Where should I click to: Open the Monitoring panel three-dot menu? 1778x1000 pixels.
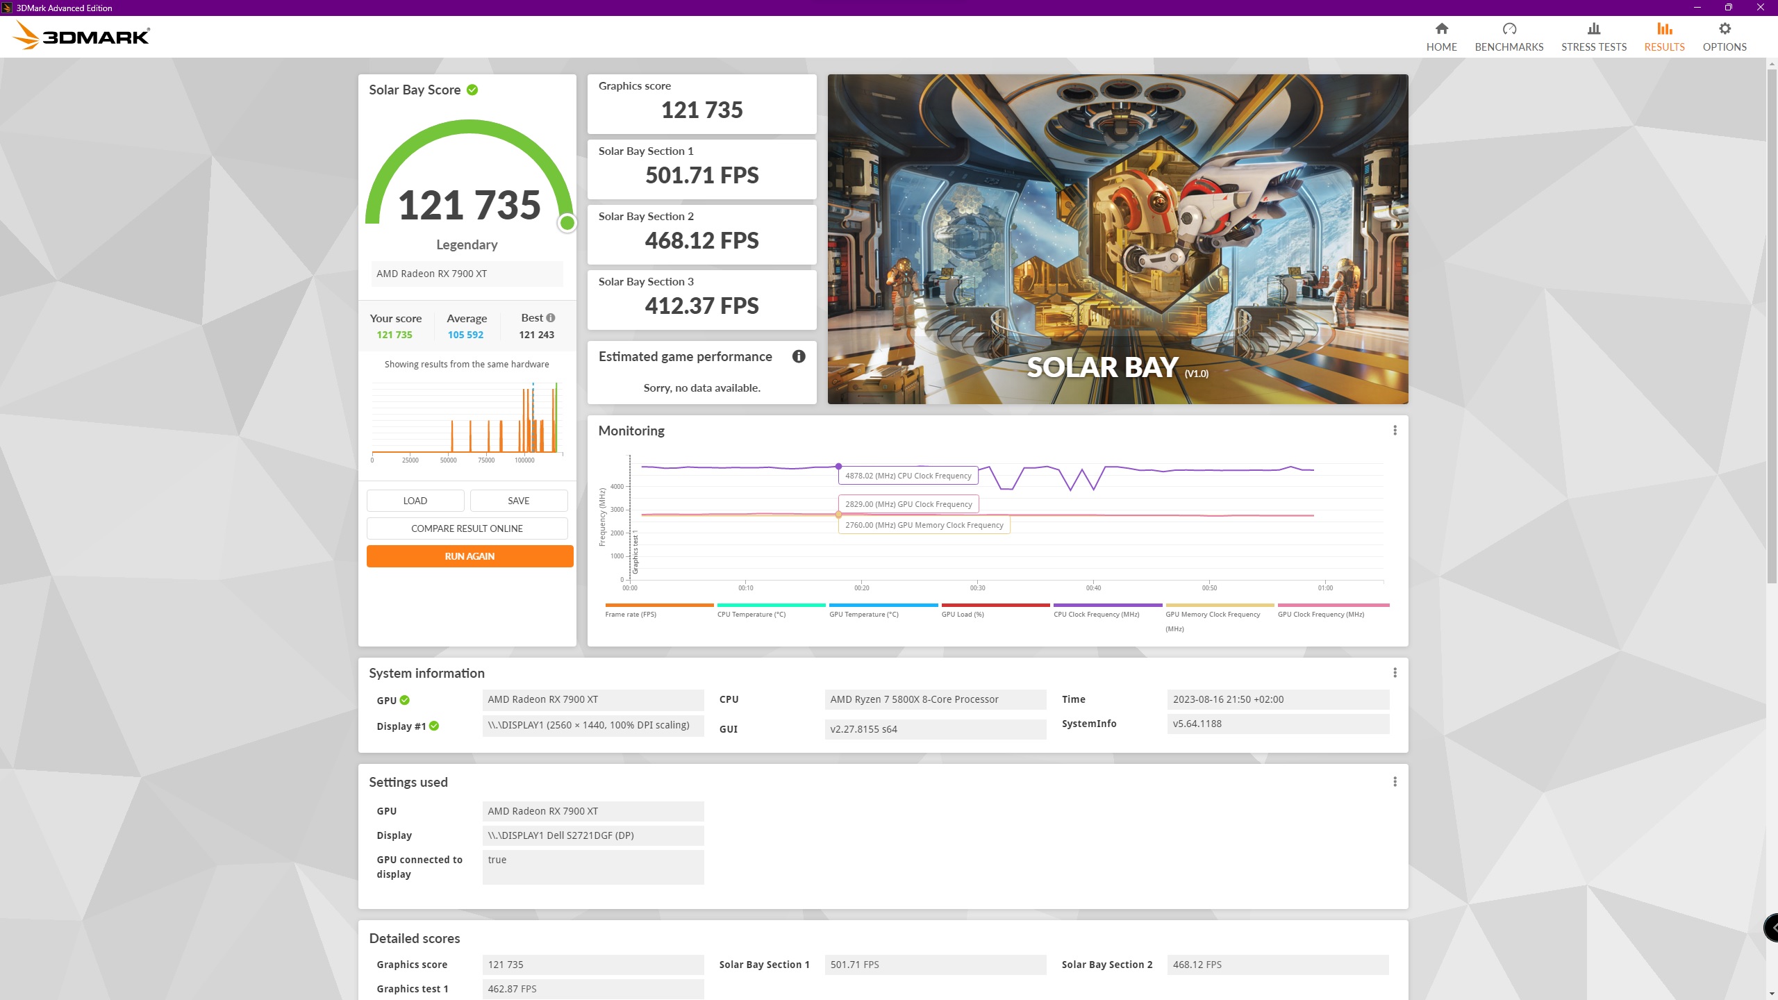click(1395, 431)
